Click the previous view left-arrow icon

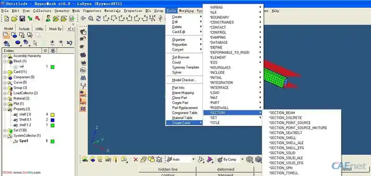pos(83,18)
